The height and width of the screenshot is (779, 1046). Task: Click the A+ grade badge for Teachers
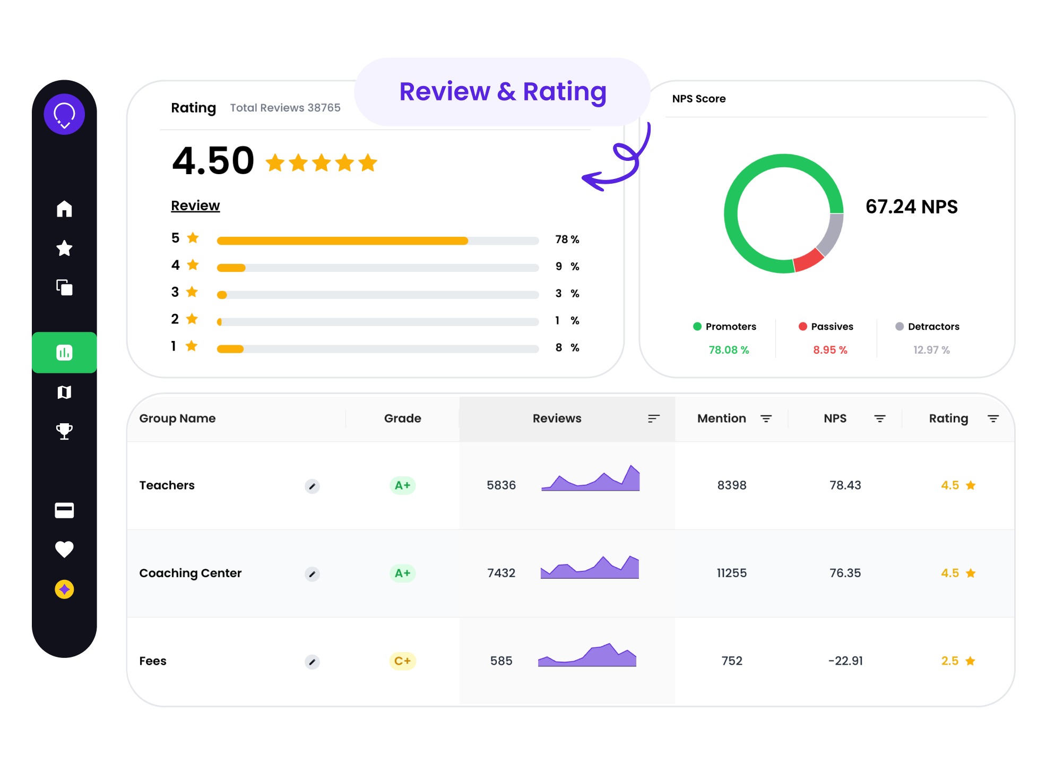tap(402, 485)
